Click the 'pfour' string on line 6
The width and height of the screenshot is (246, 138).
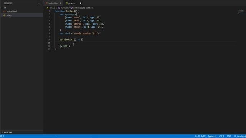(x=77, y=27)
